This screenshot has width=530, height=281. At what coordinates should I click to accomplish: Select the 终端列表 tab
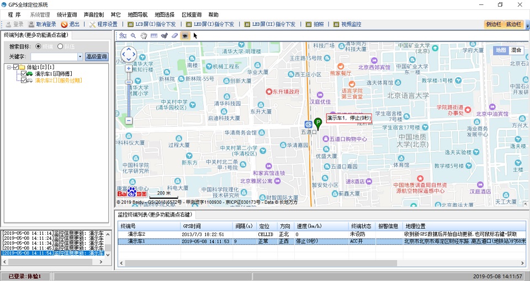coord(36,35)
